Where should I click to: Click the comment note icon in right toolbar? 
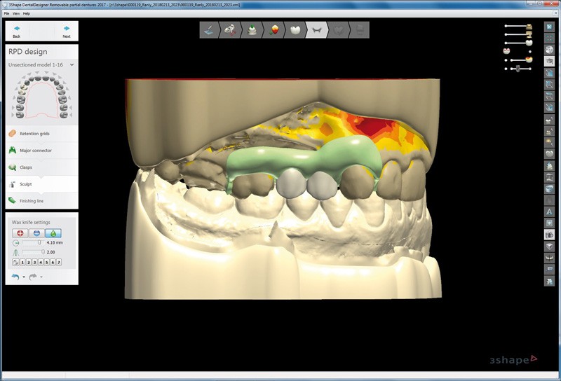549,269
